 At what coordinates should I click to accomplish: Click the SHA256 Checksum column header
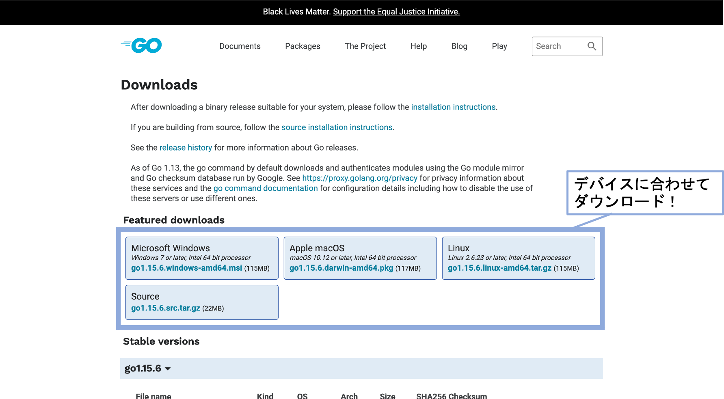452,396
